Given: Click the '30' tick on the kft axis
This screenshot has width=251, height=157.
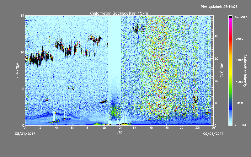Looking at the screenshot, I should point(216,59).
